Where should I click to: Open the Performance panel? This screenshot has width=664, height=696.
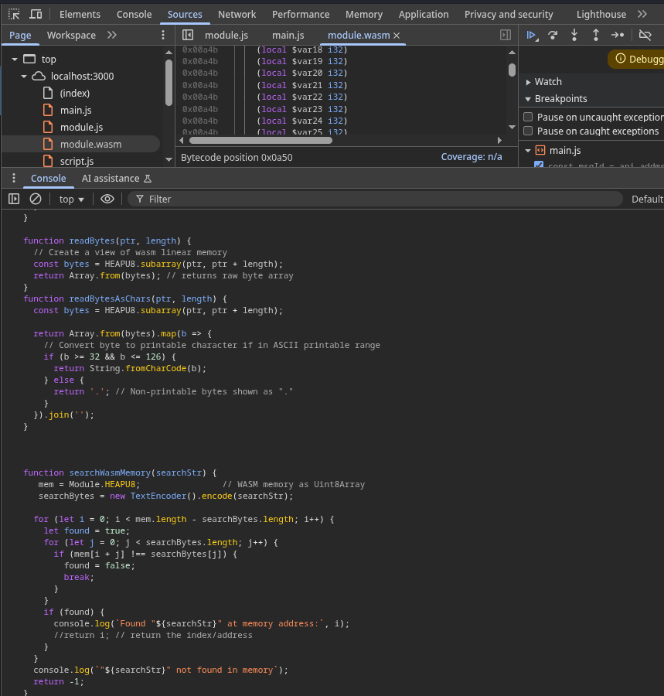pos(301,14)
